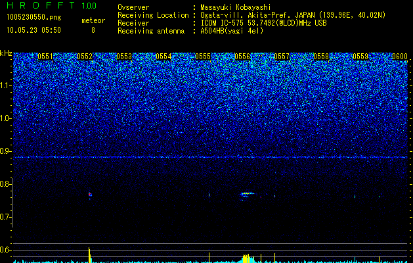Image resolution: width=413 pixels, height=263 pixels.
Task: Click the 0556 time marker
Action: point(242,57)
